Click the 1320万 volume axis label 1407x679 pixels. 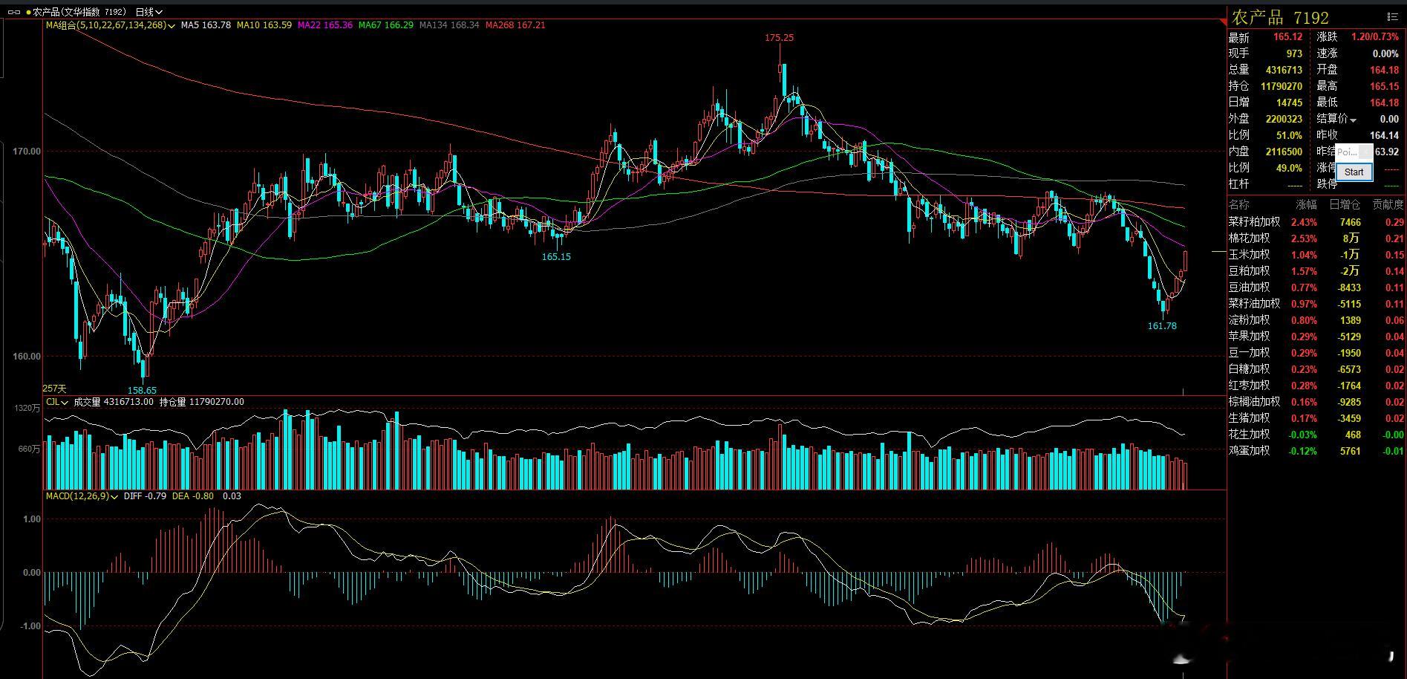[27, 409]
